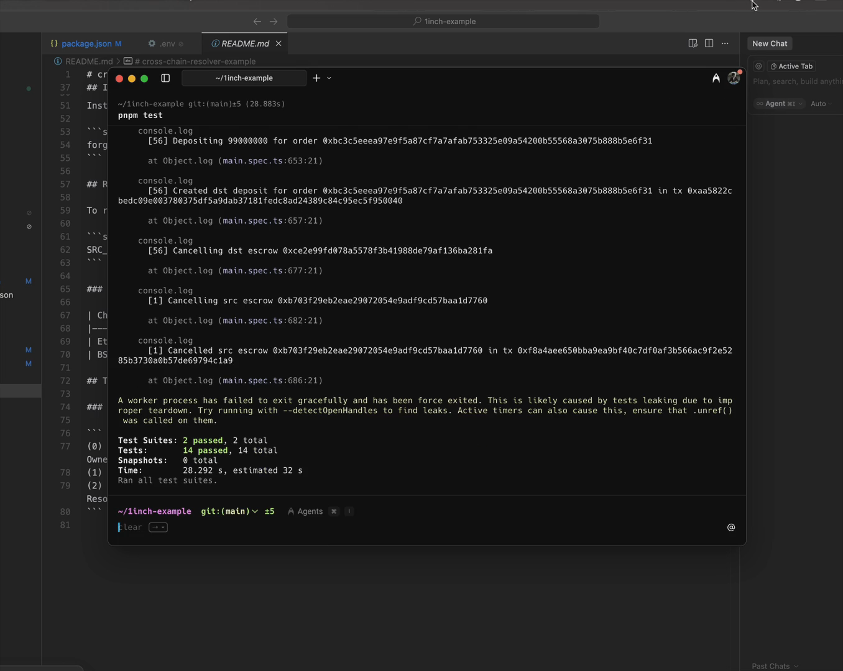Viewport: 843px width, 671px height.
Task: Add a new terminal tab
Action: (x=316, y=78)
